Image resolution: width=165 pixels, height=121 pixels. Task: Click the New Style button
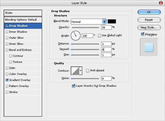149,28
